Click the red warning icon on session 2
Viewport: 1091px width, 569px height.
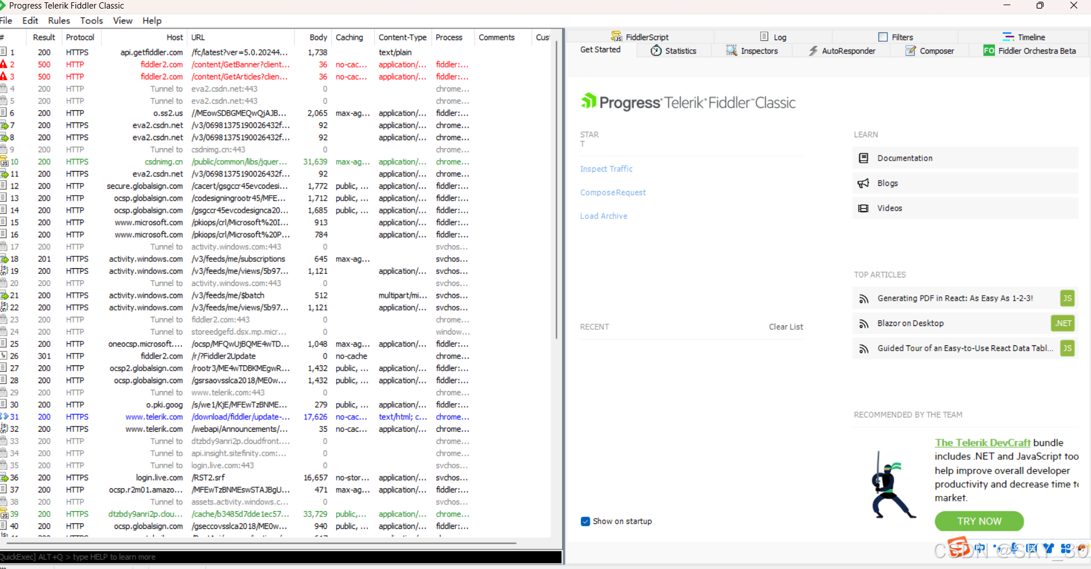(3, 64)
